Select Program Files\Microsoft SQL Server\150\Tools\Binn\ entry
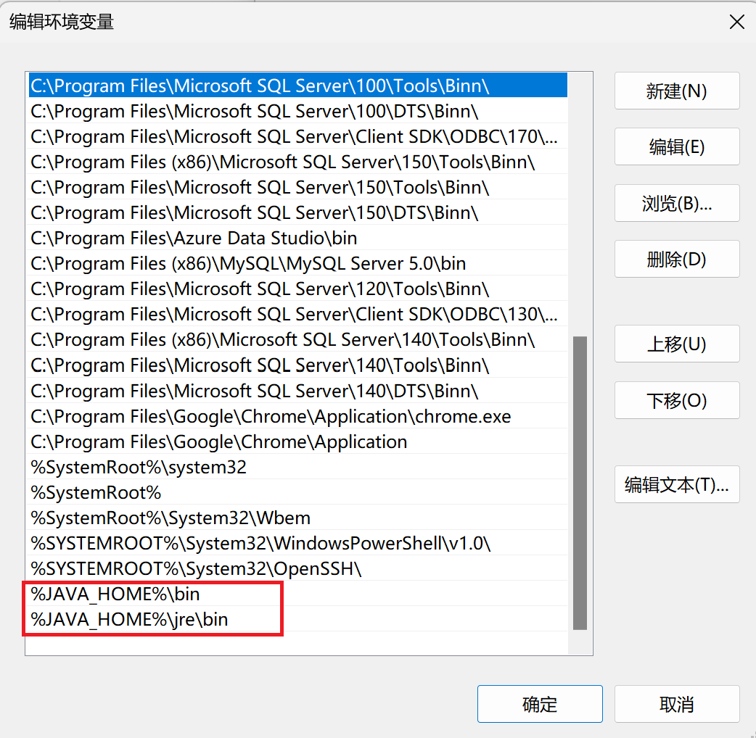Screen dimensions: 756x738 [x=298, y=187]
